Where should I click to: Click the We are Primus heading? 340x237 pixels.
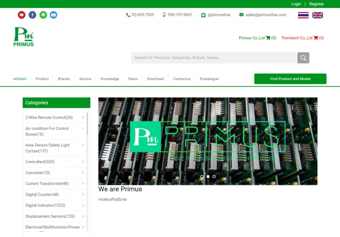coord(120,189)
